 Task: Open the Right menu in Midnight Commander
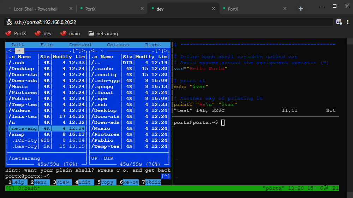(x=153, y=45)
